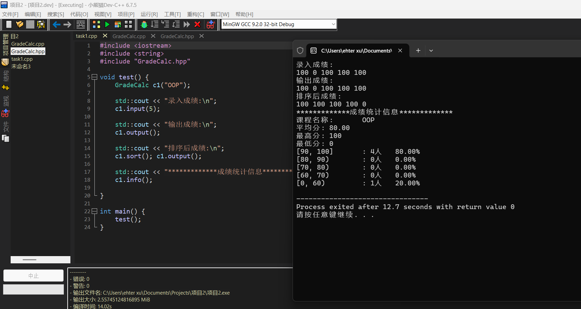Click the shield icon in terminal title bar

click(x=300, y=50)
